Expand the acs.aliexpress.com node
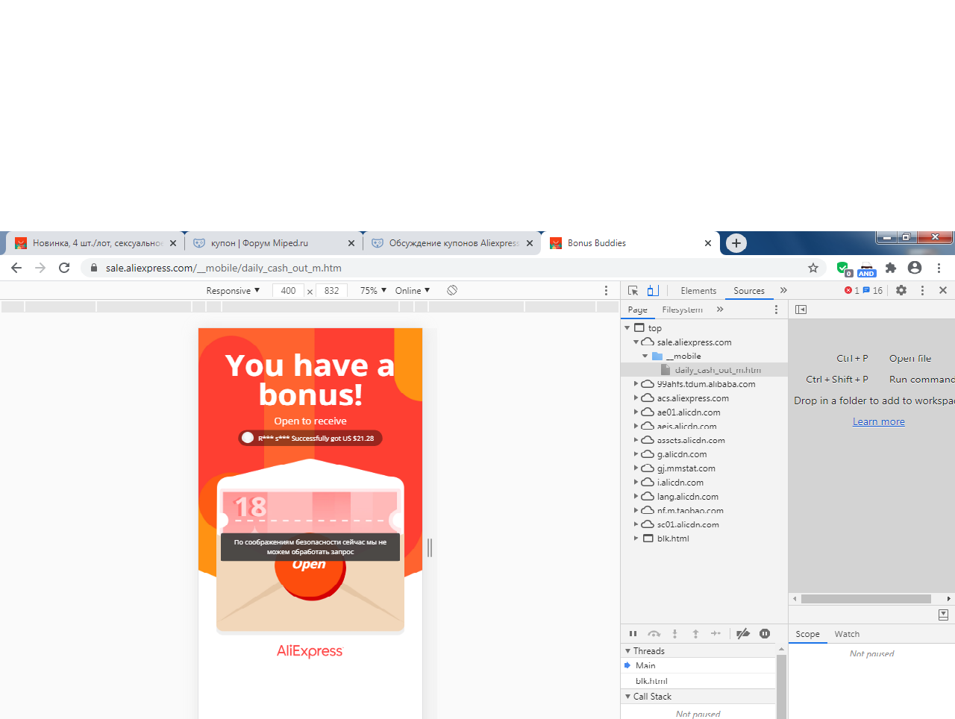955x719 pixels. (636, 398)
